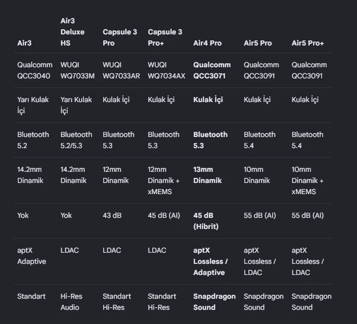Click the Qualcomm QCC3040 chip cell
The height and width of the screenshot is (324, 357).
click(x=35, y=70)
